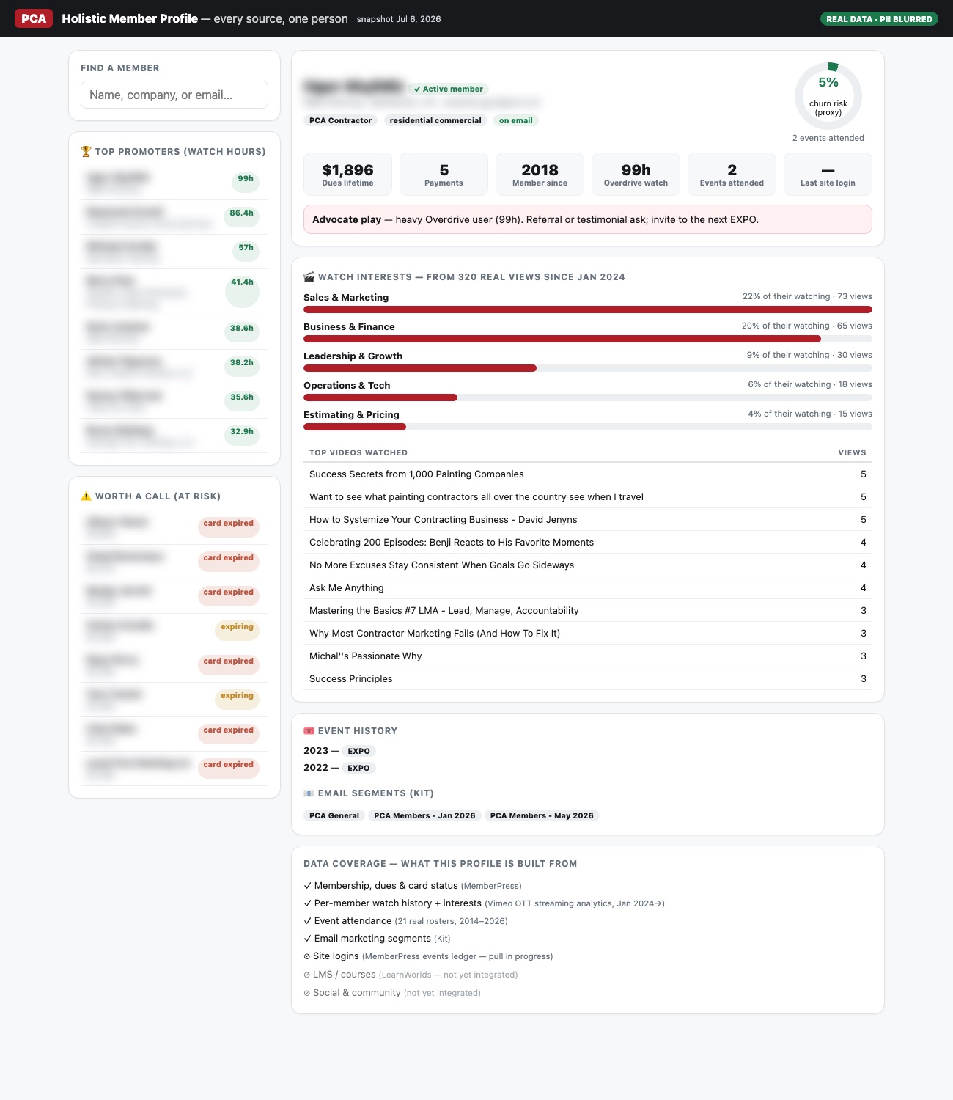Click the Business & Finance progress bar
This screenshot has height=1100, width=953.
click(x=588, y=339)
